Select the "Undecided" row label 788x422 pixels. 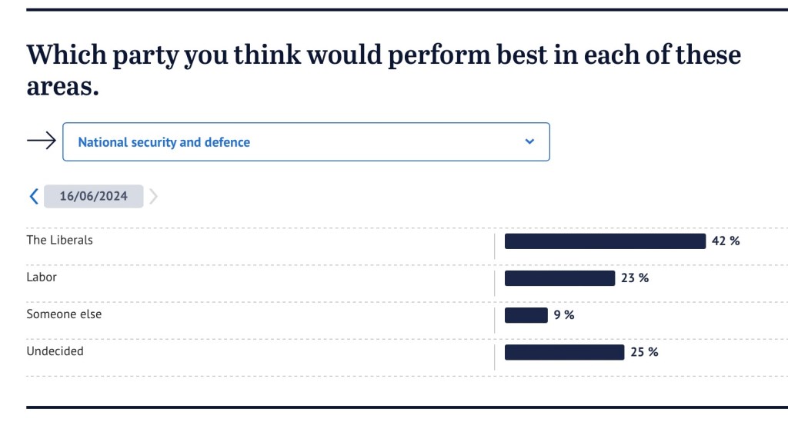point(55,351)
